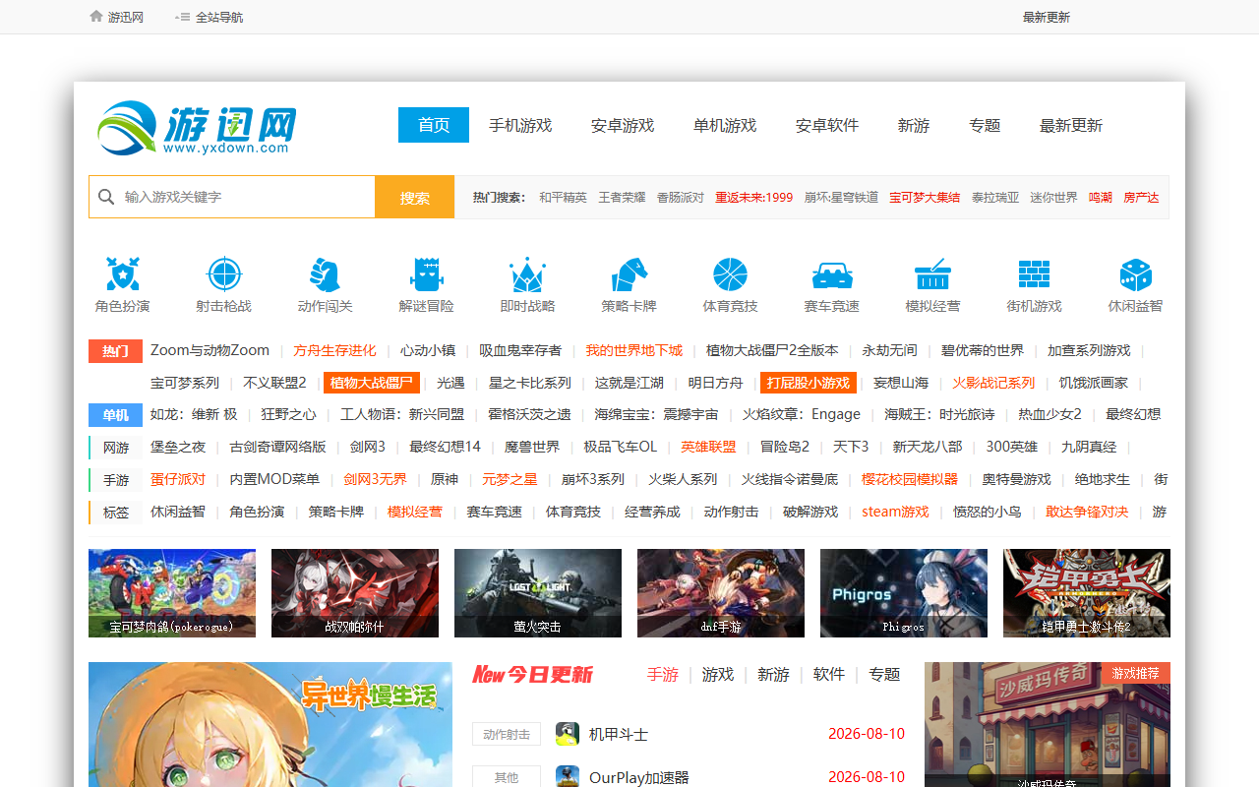This screenshot has height=787, width=1259.
Task: Open 魔兽世界 link
Action: tap(532, 447)
